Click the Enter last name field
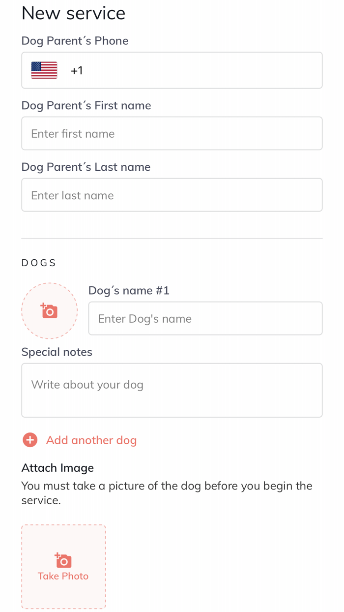The image size is (344, 612). click(x=172, y=195)
